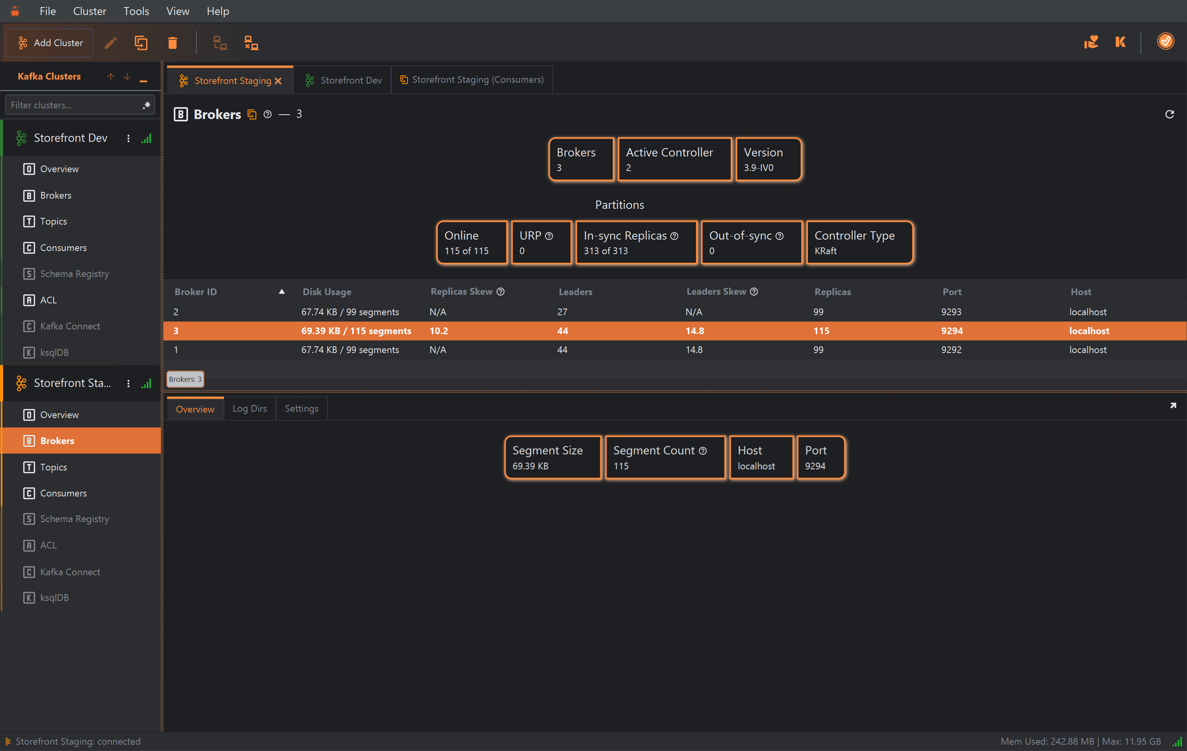Move cluster up with arrow icon
The height and width of the screenshot is (751, 1187).
[110, 76]
